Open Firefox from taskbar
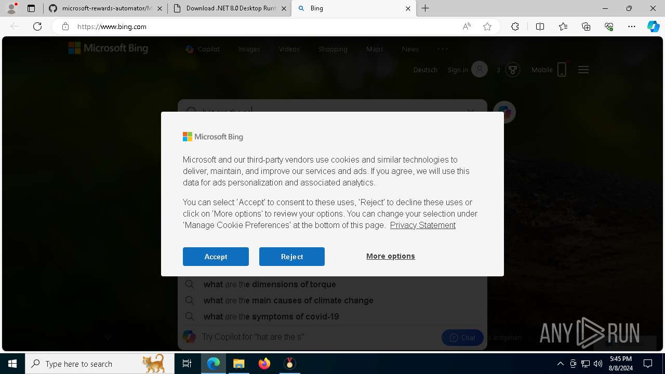 coord(264,364)
